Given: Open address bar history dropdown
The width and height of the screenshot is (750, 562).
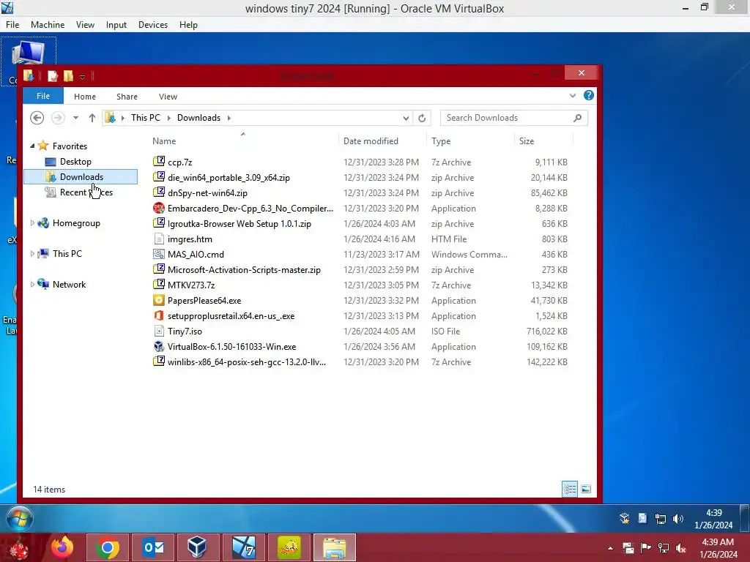Looking at the screenshot, I should [x=406, y=118].
